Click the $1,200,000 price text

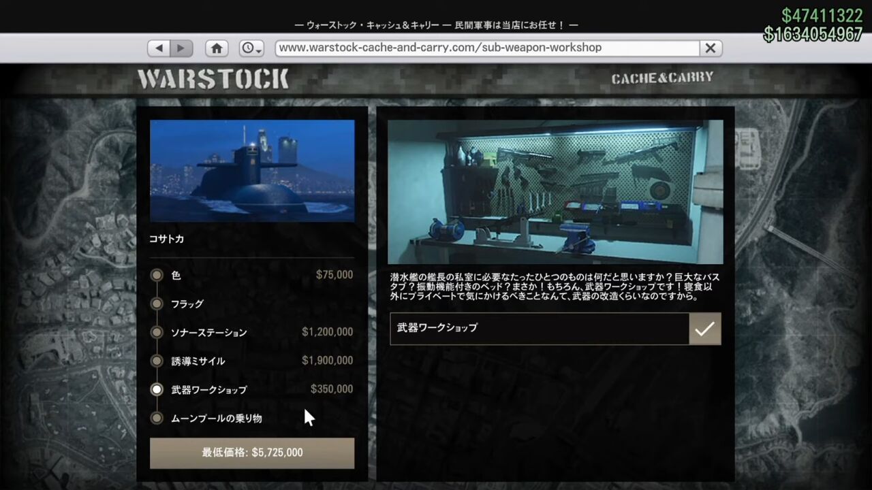[328, 332]
